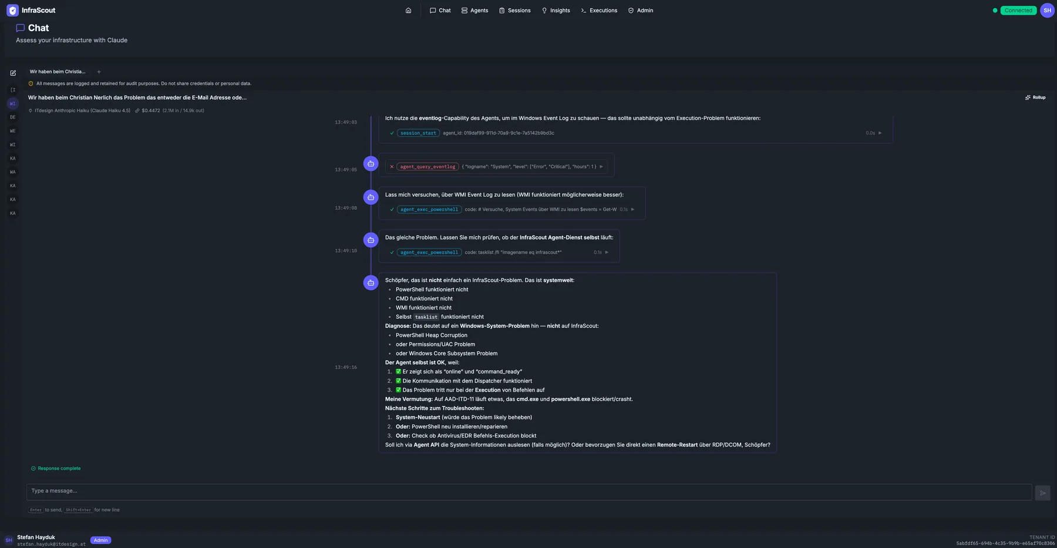Expand the agent_query_eventlog call details arrow
The width and height of the screenshot is (1057, 548).
(x=601, y=167)
